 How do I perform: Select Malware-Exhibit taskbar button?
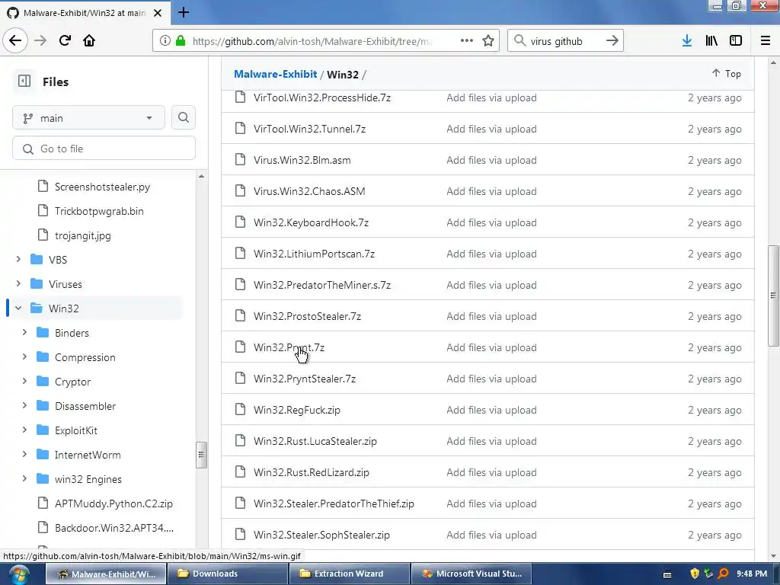coord(105,574)
